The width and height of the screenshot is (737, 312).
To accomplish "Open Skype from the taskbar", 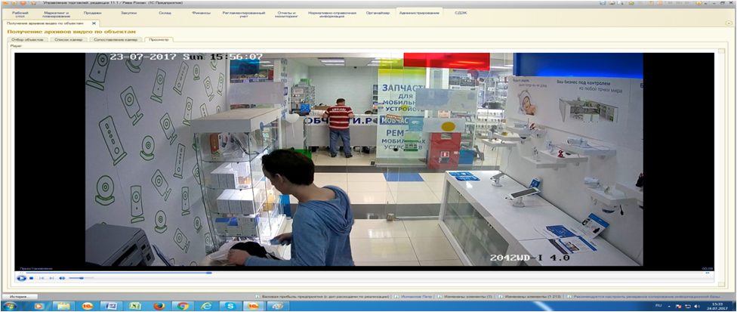I will (230, 306).
